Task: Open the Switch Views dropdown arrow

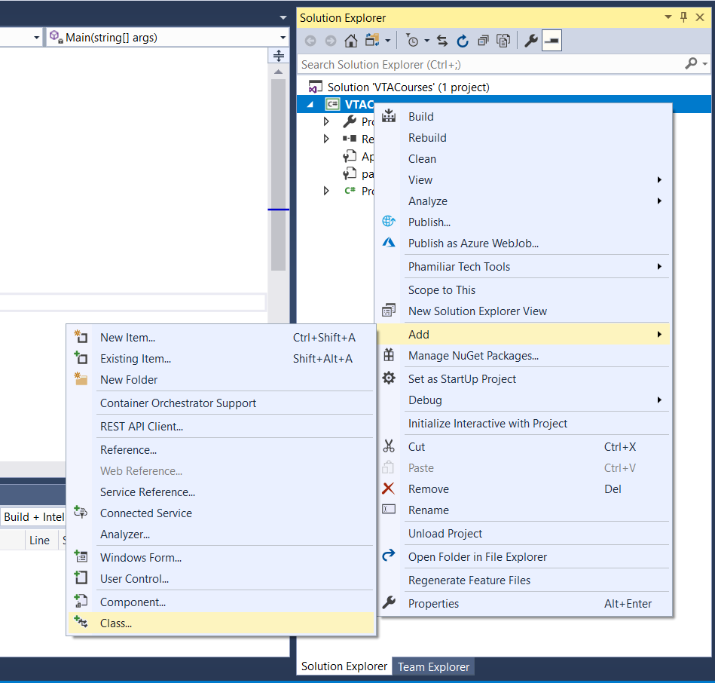Action: click(x=387, y=41)
